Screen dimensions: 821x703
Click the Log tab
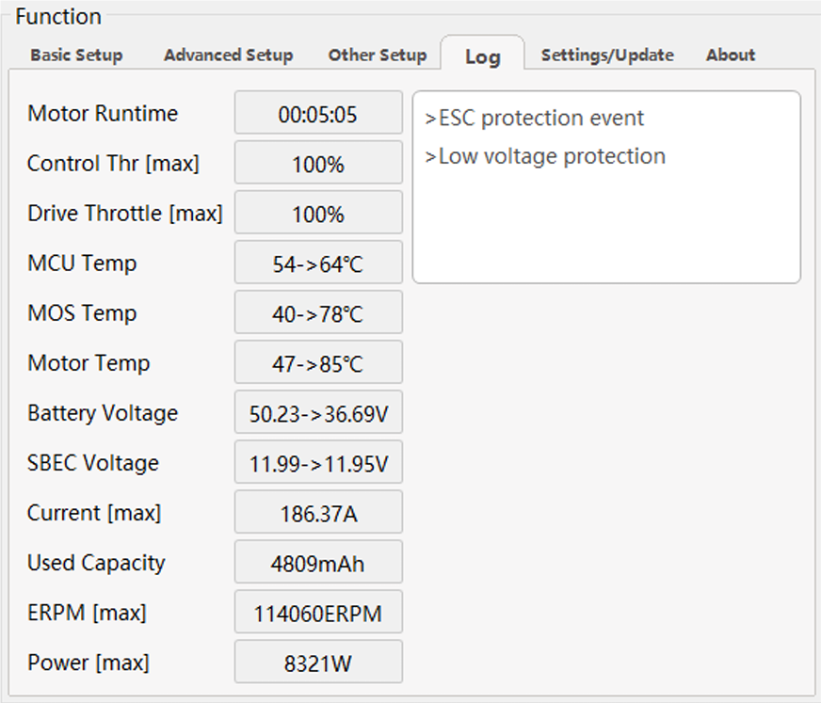pos(482,56)
